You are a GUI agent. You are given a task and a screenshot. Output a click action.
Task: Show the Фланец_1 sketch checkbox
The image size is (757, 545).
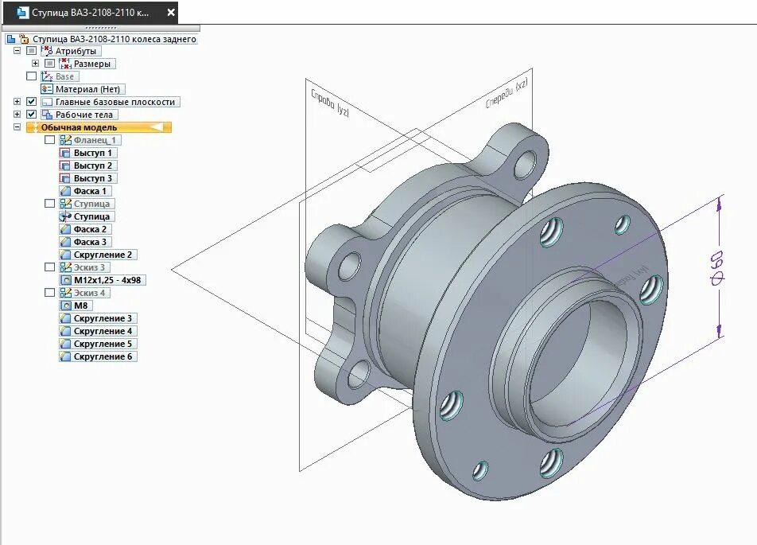click(x=50, y=140)
